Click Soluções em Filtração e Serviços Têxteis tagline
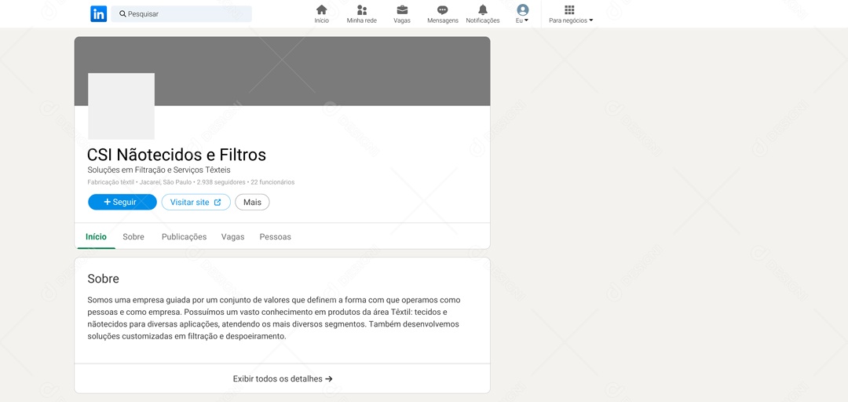The height and width of the screenshot is (402, 848). click(159, 170)
